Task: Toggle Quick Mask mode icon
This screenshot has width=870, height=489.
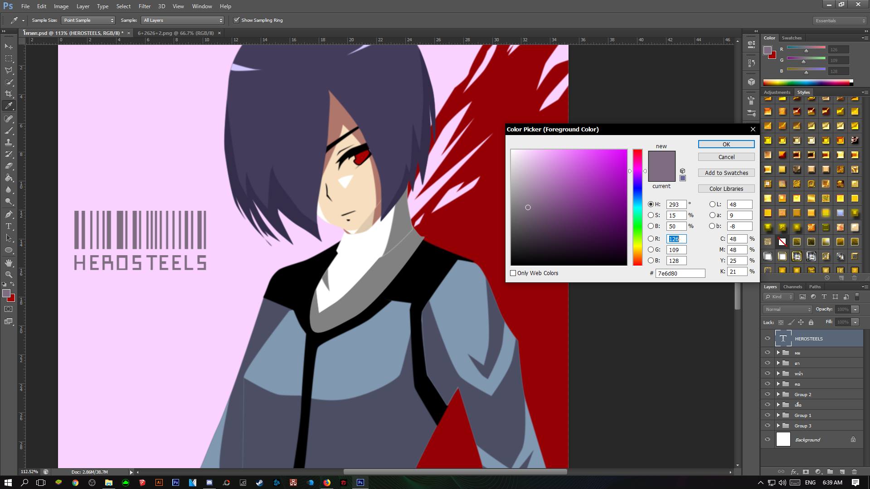Action: [9, 309]
